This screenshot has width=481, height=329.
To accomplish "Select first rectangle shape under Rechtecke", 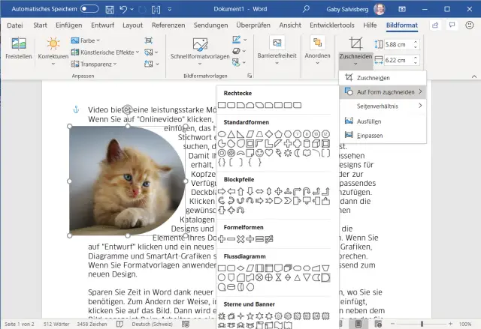I will [222, 106].
